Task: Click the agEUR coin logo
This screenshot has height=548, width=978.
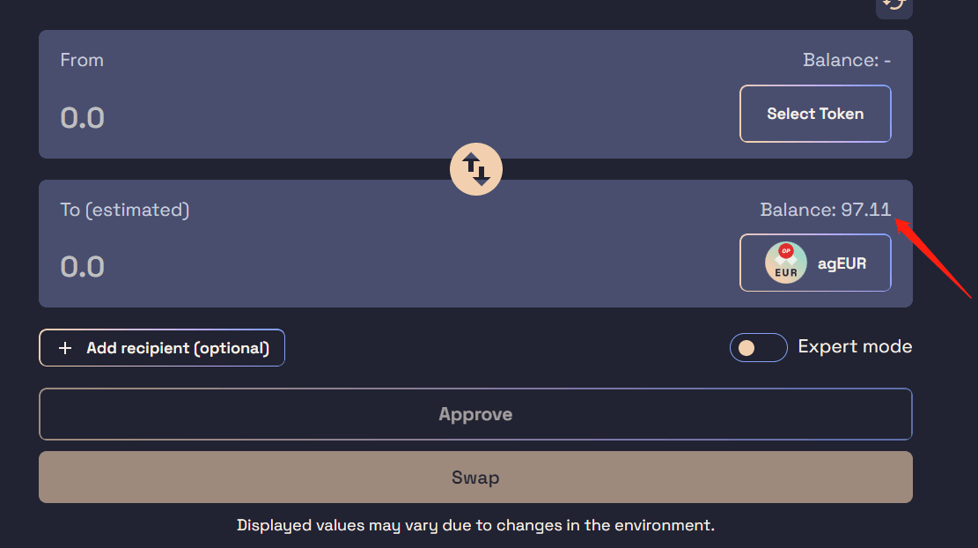Action: [786, 263]
